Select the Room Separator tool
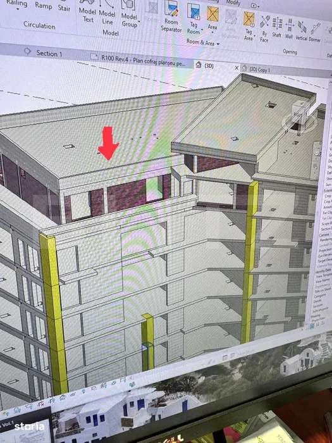The height and width of the screenshot is (443, 332). coord(171,17)
